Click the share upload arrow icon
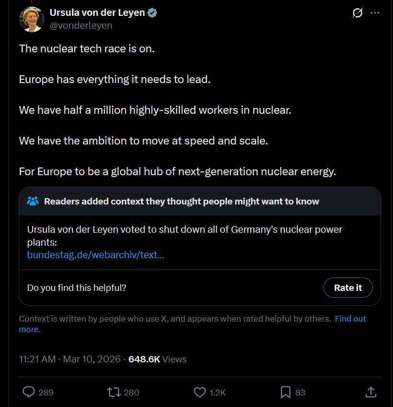 tap(370, 392)
